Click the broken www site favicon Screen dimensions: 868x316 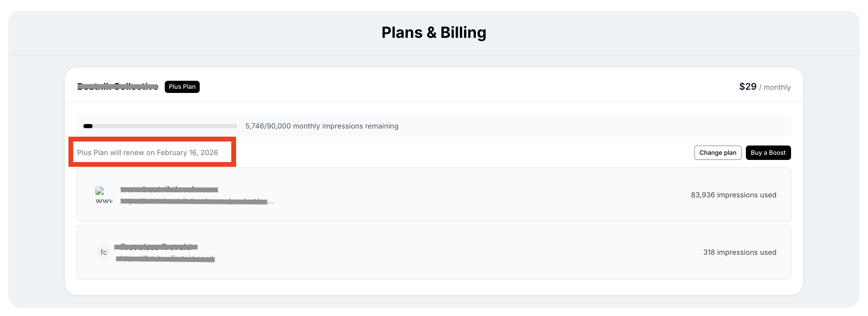(x=100, y=191)
